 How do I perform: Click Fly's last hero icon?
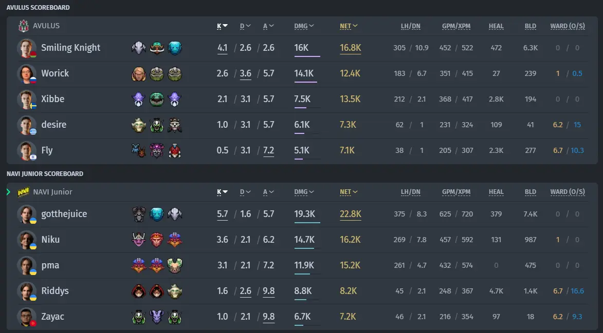175,150
